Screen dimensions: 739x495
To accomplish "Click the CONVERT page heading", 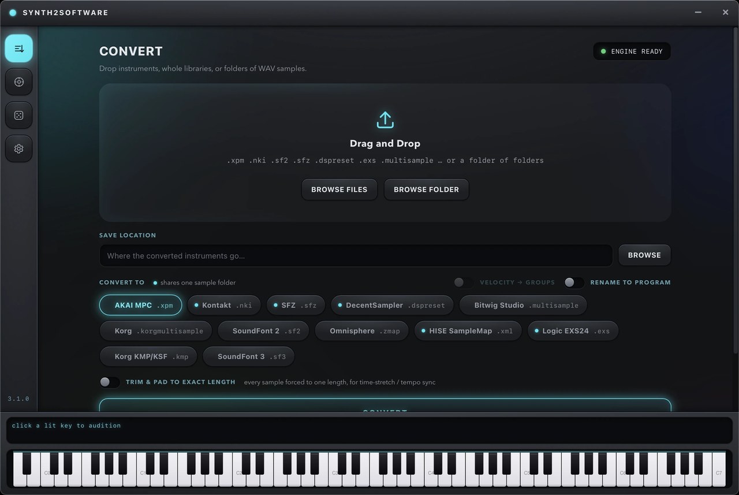I will coord(131,51).
